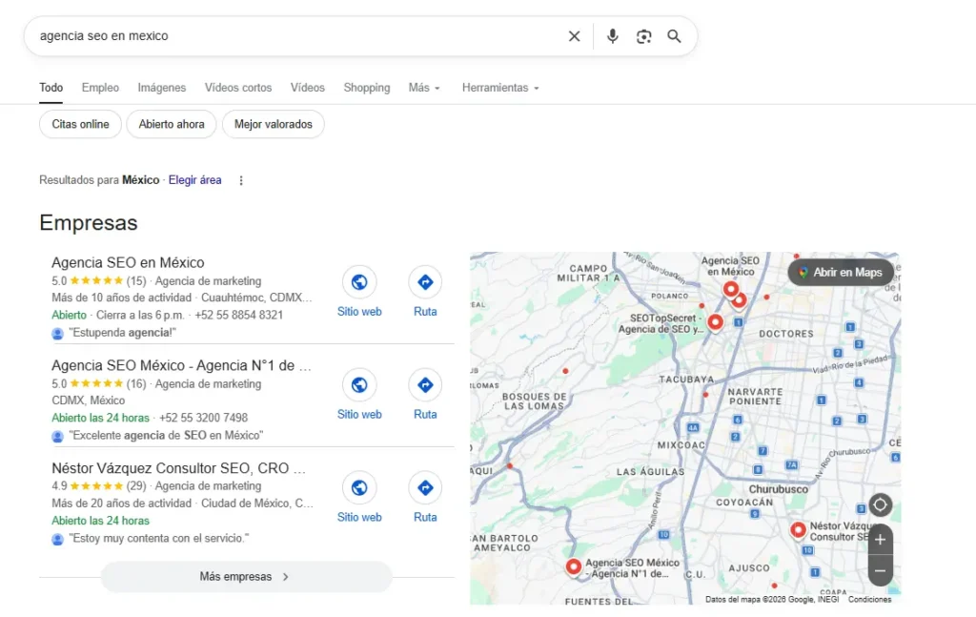Screen dimensions: 976x617
Task: Click the (29) review count for Néstor Vázquez
Action: [136, 485]
